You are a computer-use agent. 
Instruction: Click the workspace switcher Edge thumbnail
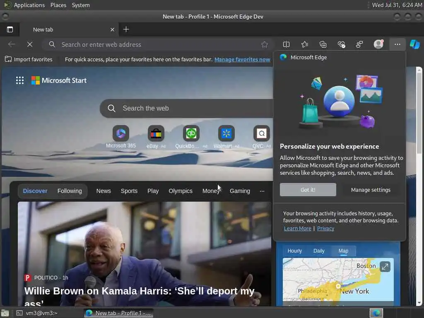pyautogui.click(x=376, y=313)
